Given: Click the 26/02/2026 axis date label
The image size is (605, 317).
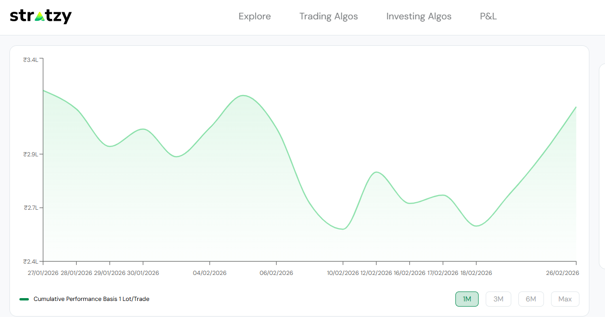Looking at the screenshot, I should pyautogui.click(x=562, y=273).
